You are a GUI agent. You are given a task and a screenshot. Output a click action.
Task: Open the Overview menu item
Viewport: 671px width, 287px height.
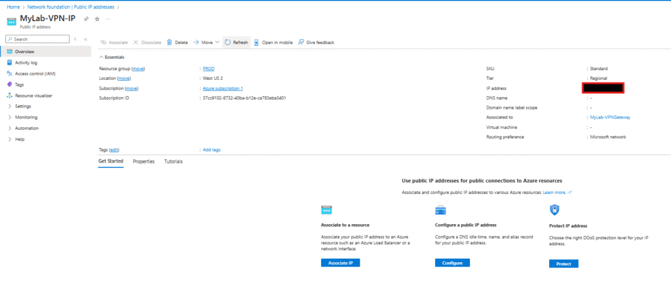tap(45, 51)
